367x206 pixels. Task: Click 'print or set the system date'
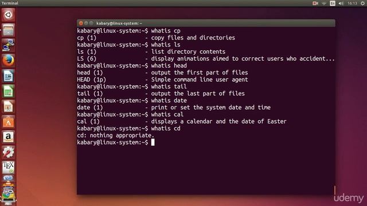coord(196,108)
